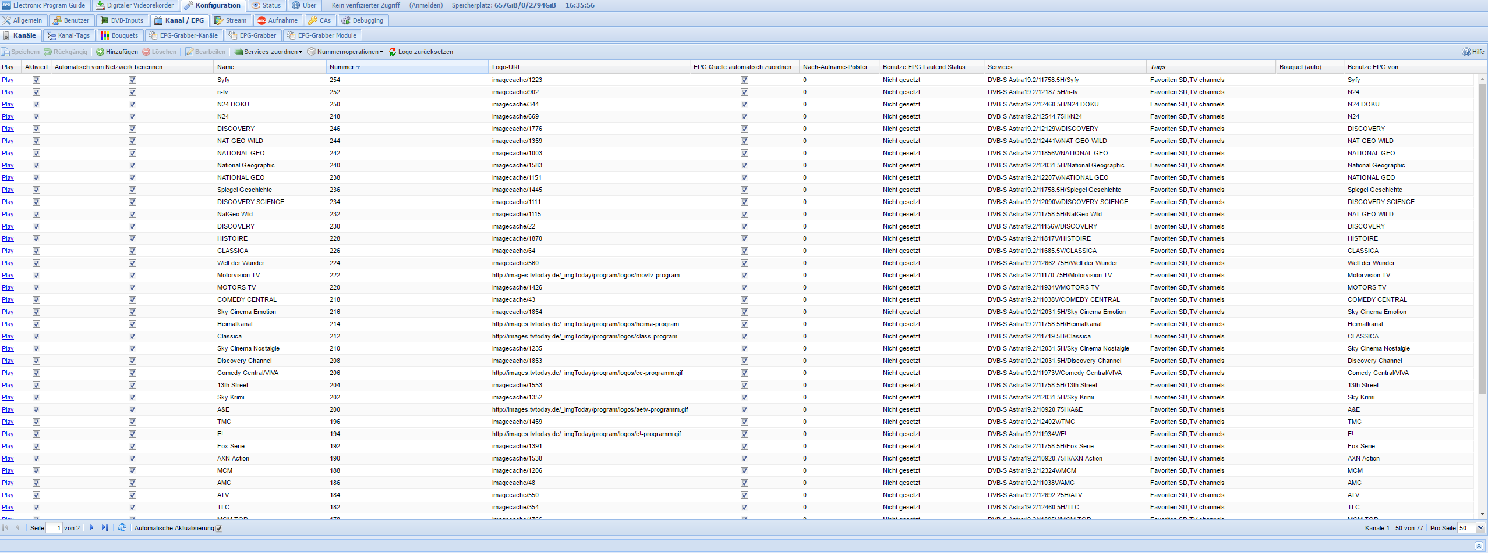
Task: Open the Debugging tab
Action: 362,20
